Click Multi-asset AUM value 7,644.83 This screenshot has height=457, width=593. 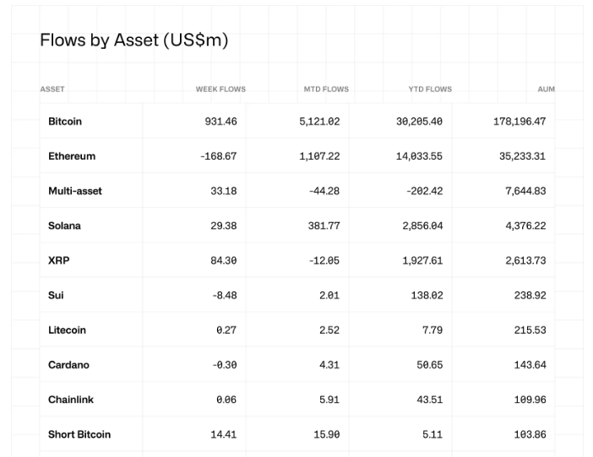(x=525, y=191)
